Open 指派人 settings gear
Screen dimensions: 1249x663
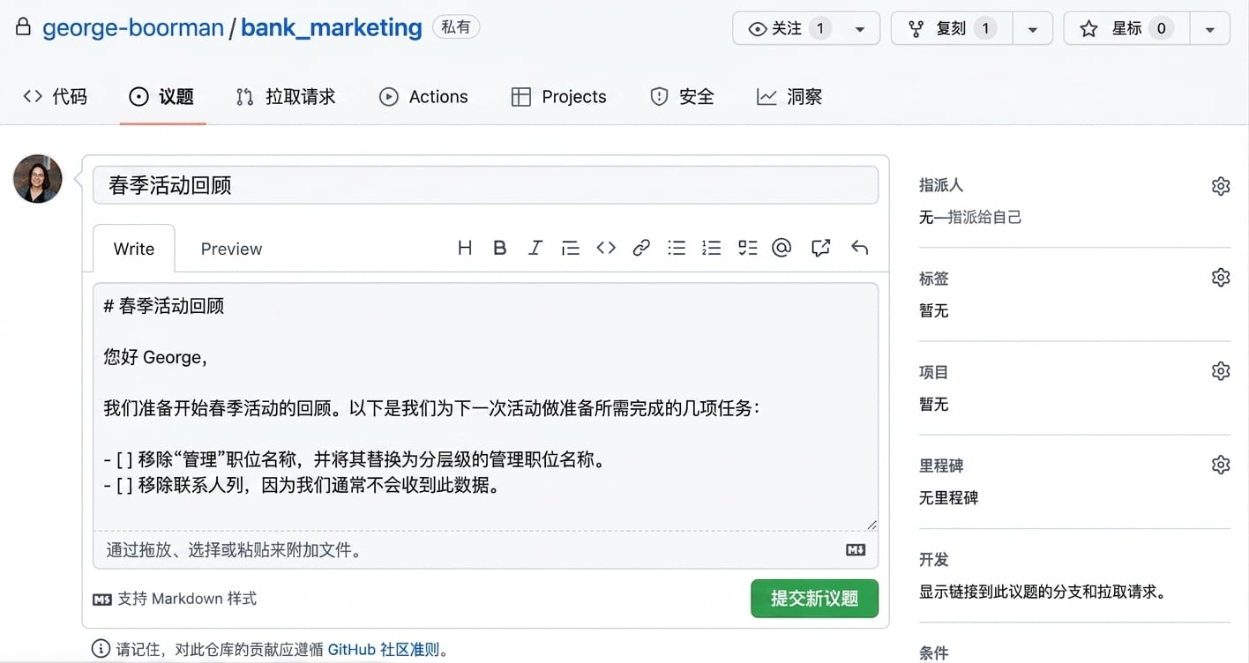(1221, 186)
